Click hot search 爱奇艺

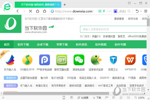pyautogui.click(x=121, y=36)
